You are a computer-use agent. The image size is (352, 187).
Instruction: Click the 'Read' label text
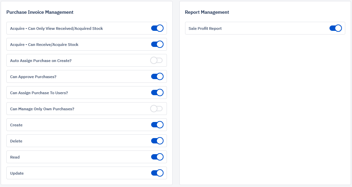[15, 157]
